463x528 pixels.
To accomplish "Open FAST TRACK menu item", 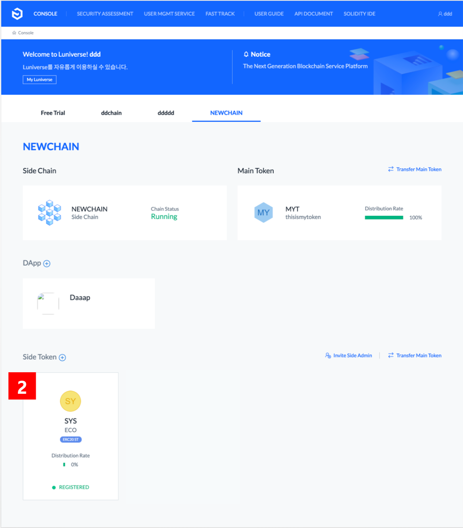I will click(x=220, y=14).
